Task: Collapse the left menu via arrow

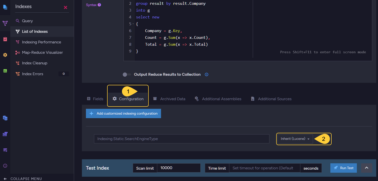Action: [x=5, y=179]
